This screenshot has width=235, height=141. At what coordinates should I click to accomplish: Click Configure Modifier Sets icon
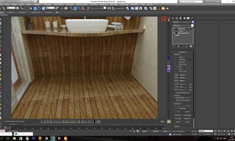(191, 46)
